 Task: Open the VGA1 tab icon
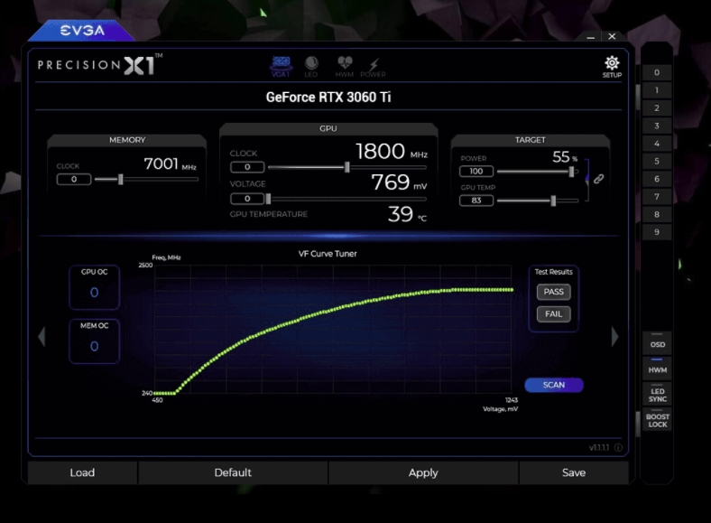281,65
